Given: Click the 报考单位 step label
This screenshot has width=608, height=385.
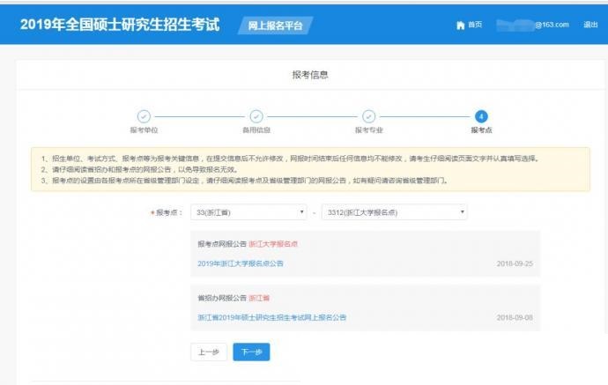Looking at the screenshot, I should (144, 130).
